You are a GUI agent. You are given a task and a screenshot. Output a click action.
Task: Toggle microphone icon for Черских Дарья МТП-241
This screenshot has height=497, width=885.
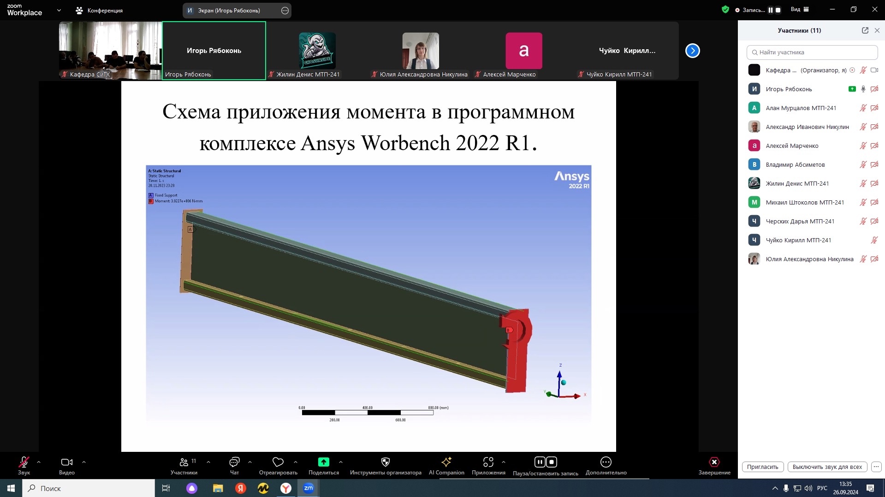pos(863,221)
